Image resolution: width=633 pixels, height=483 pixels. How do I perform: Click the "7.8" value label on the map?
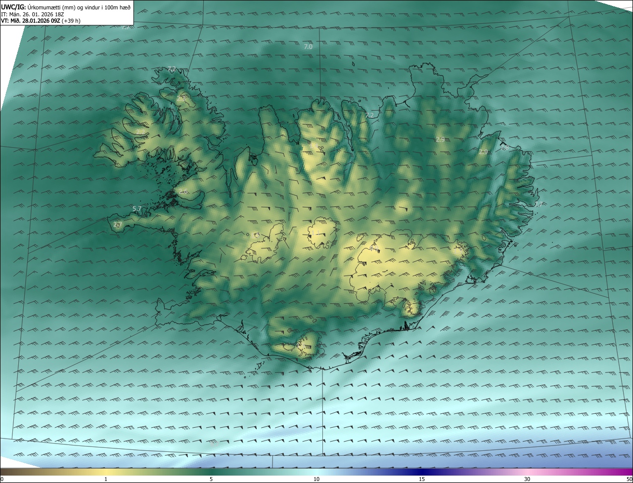[504, 148]
